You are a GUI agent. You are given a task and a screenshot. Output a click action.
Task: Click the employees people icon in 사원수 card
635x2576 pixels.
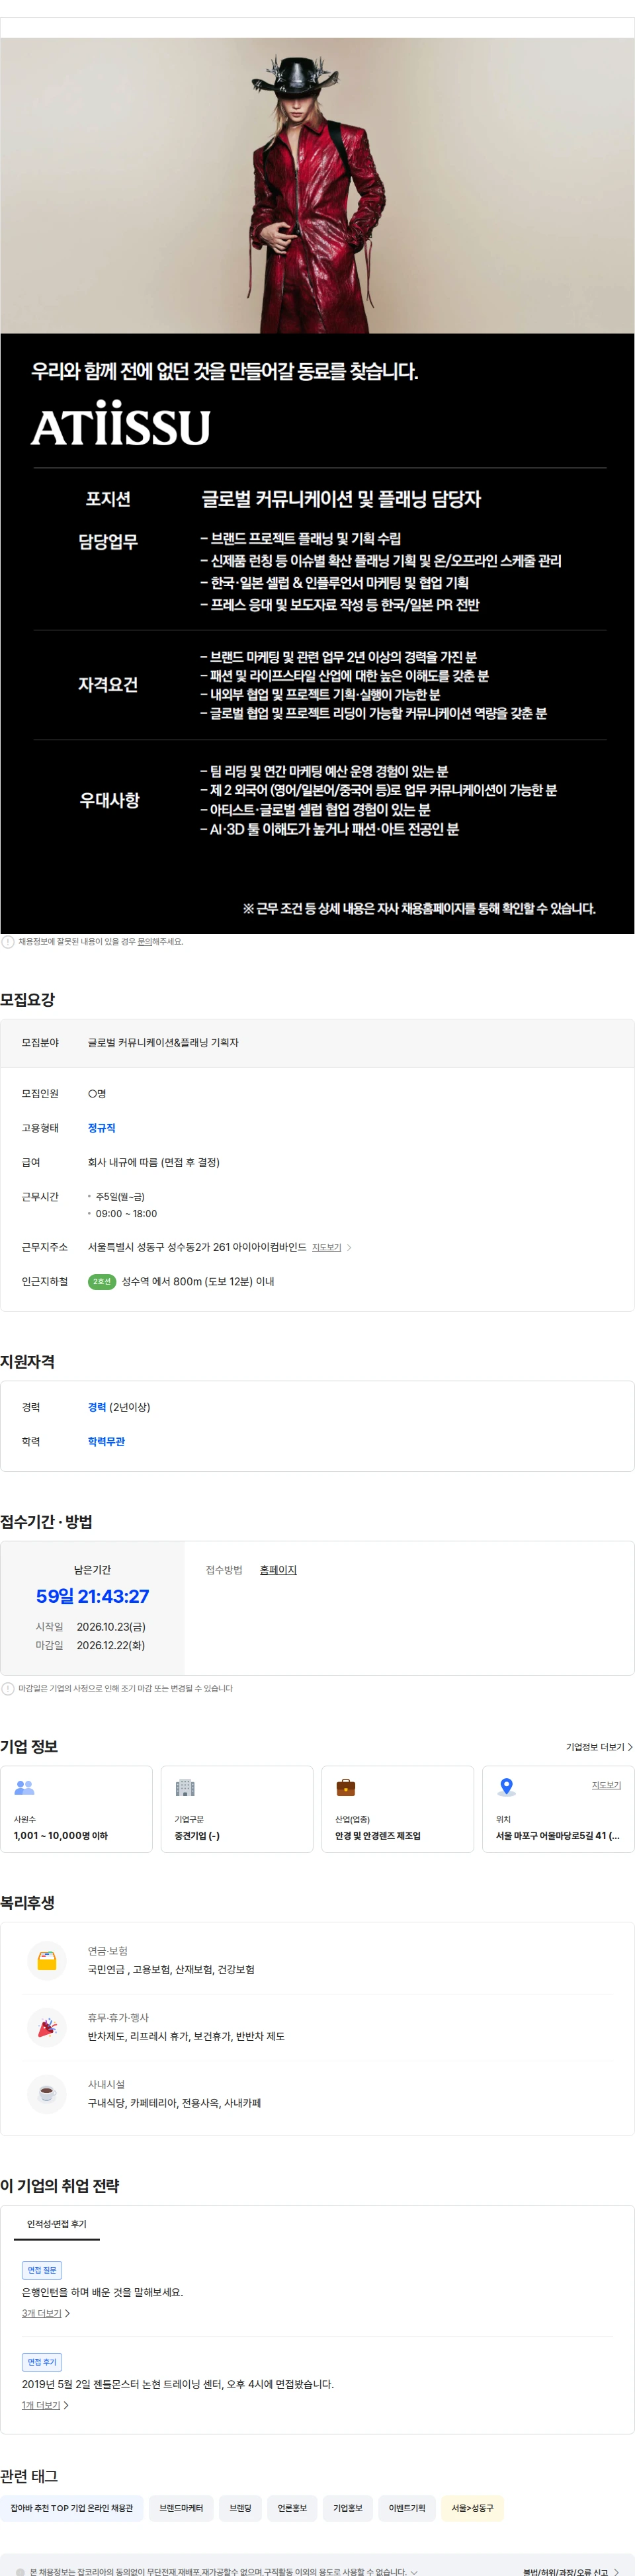coord(25,1787)
